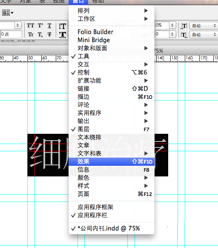Click the 0% input field
This screenshot has height=248, width=218.
pyautogui.click(x=162, y=25)
